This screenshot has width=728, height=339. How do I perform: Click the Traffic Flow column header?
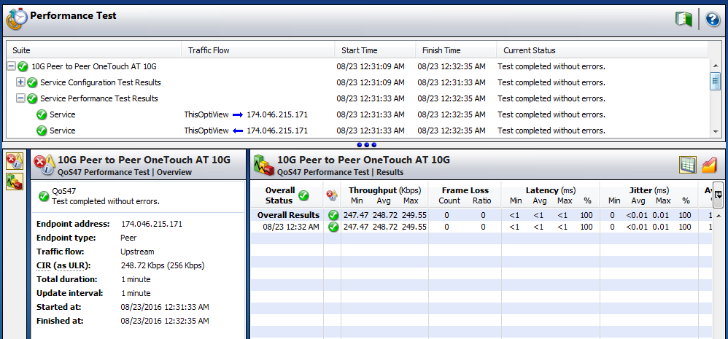[209, 50]
